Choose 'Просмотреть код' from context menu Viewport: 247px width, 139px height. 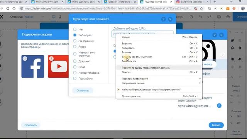pyautogui.click(x=159, y=96)
